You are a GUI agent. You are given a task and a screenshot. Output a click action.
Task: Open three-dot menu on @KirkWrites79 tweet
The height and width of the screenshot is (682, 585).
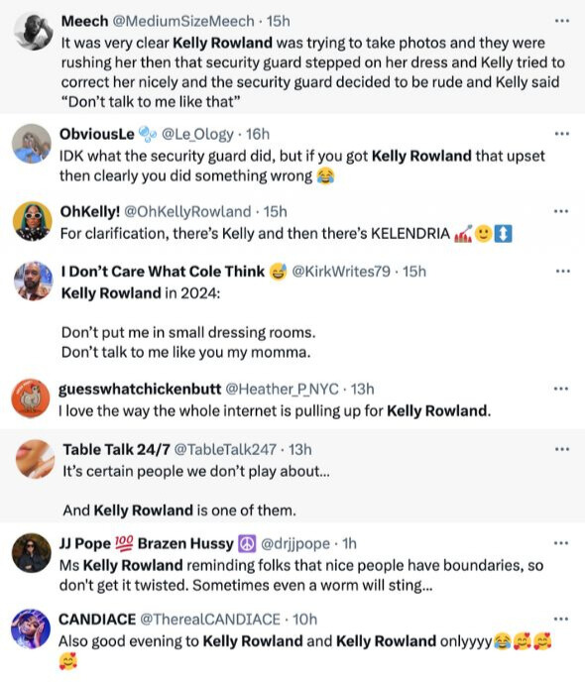click(563, 271)
